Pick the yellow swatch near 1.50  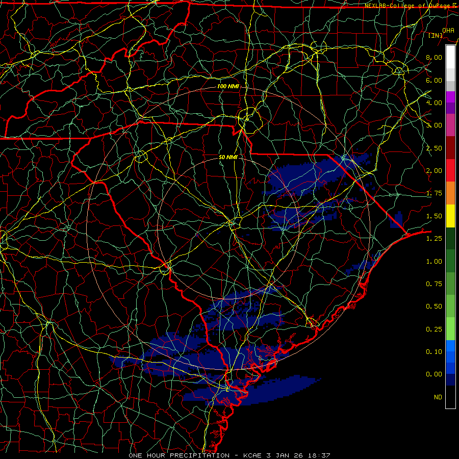click(450, 216)
